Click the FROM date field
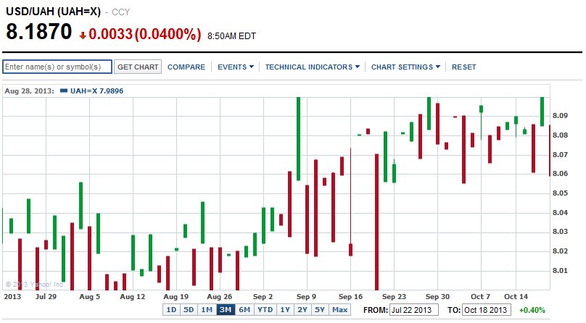Screen dimensions: 586x323 [416, 310]
